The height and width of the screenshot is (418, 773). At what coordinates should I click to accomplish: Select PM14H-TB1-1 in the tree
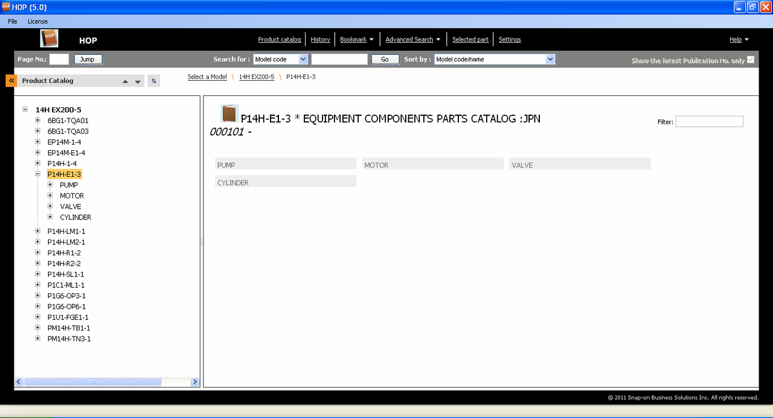69,328
